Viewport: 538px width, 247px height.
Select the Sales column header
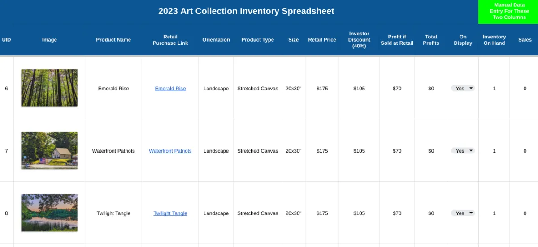pos(525,40)
